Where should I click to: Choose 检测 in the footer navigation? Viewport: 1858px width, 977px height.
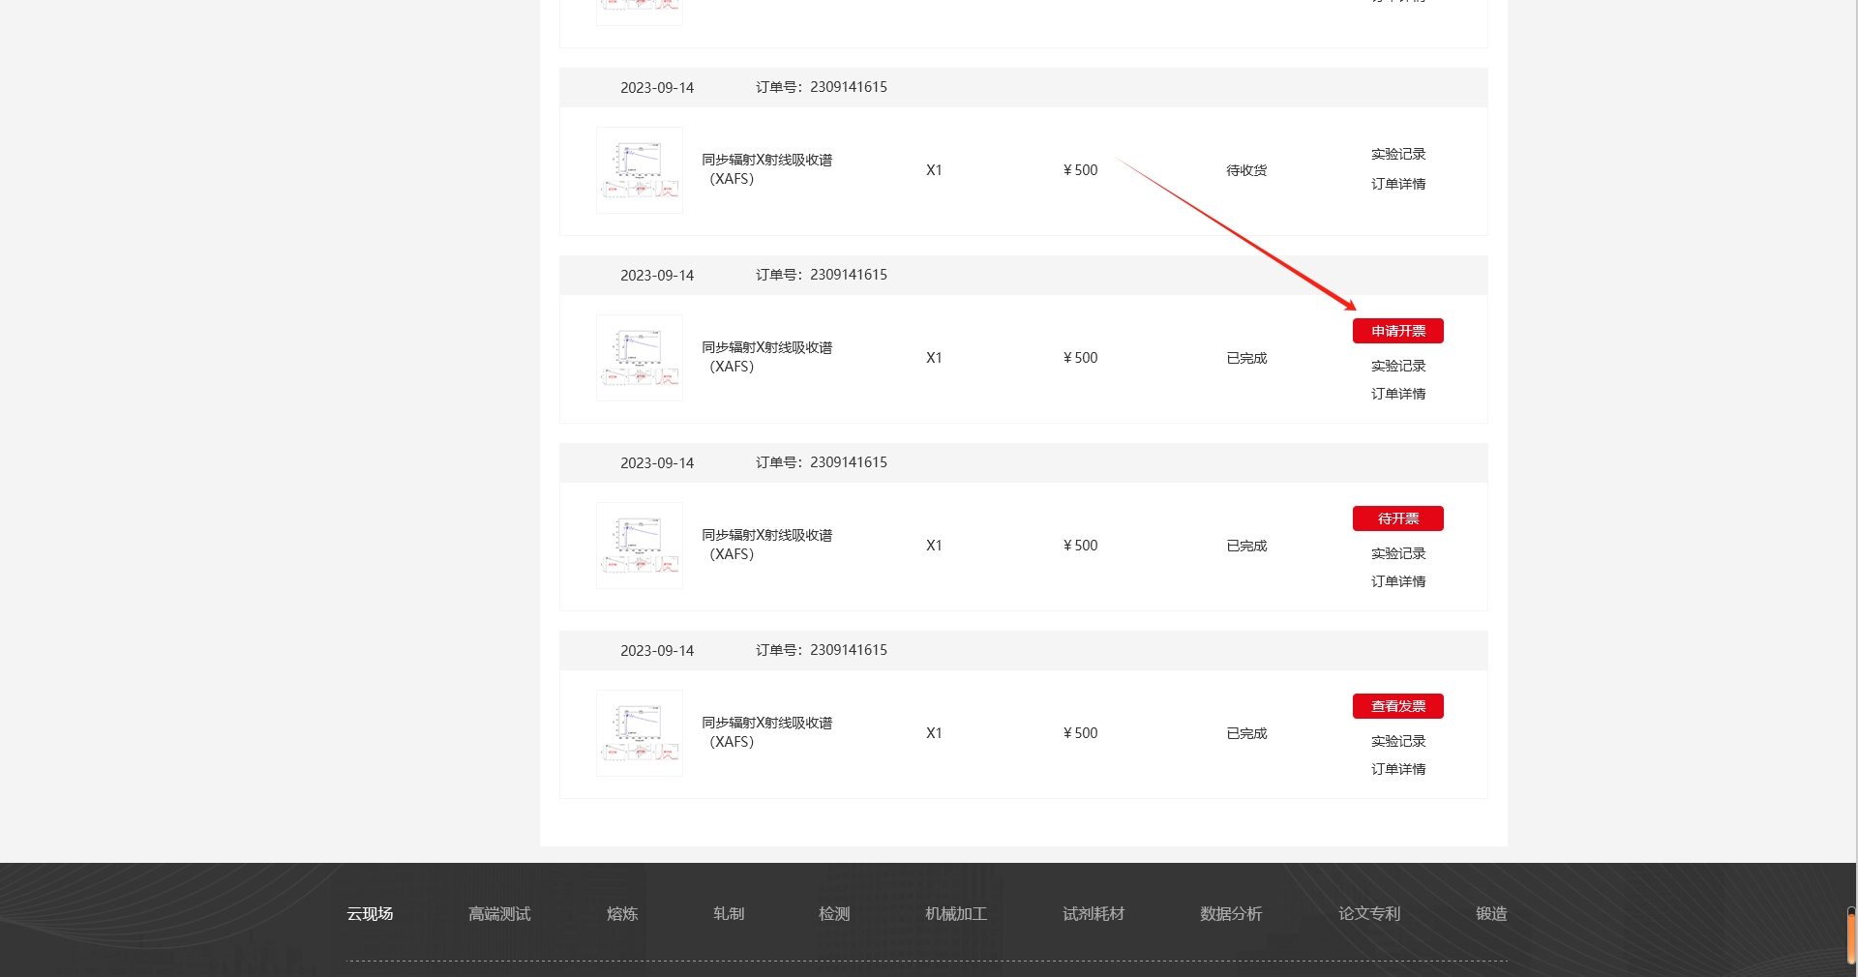tap(834, 913)
